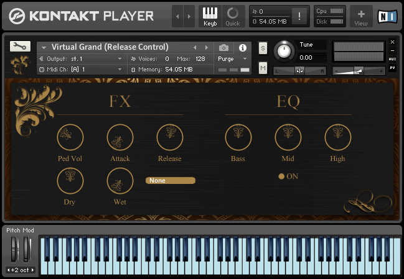This screenshot has height=279, width=404.
Task: Toggle the EQ ON switch
Action: (281, 176)
